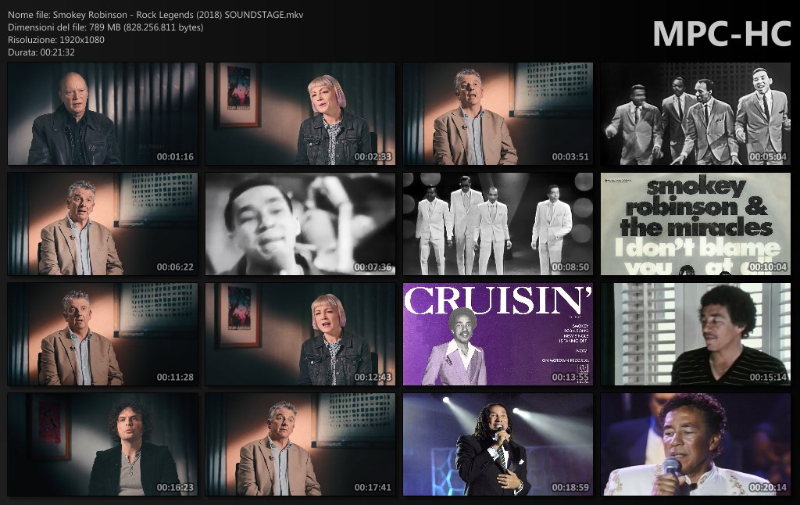
Task: Click the curly-haired man thumbnail at 00:16:23
Action: [102, 445]
